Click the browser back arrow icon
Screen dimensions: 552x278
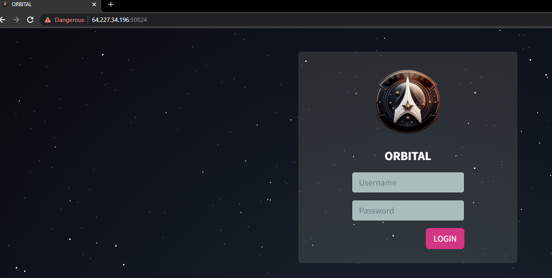[x=3, y=19]
